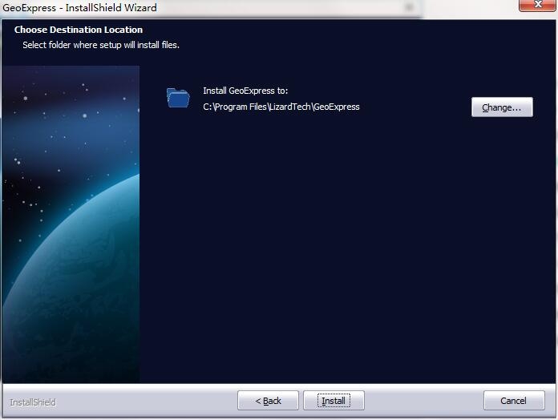Click the InstallShield branding label

33,402
